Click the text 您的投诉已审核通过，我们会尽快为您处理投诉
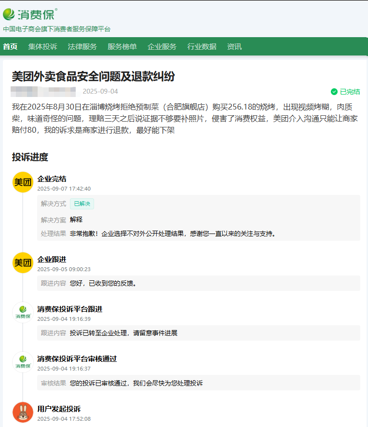 tap(136, 383)
